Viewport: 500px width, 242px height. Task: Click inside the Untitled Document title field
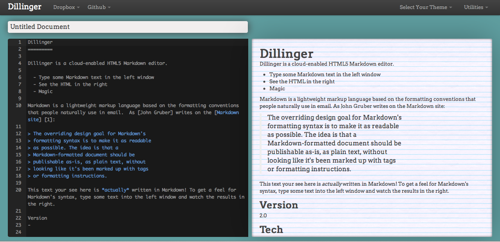127,27
